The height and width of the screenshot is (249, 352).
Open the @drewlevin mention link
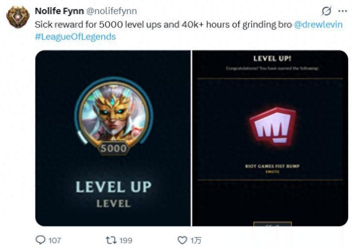click(x=318, y=24)
